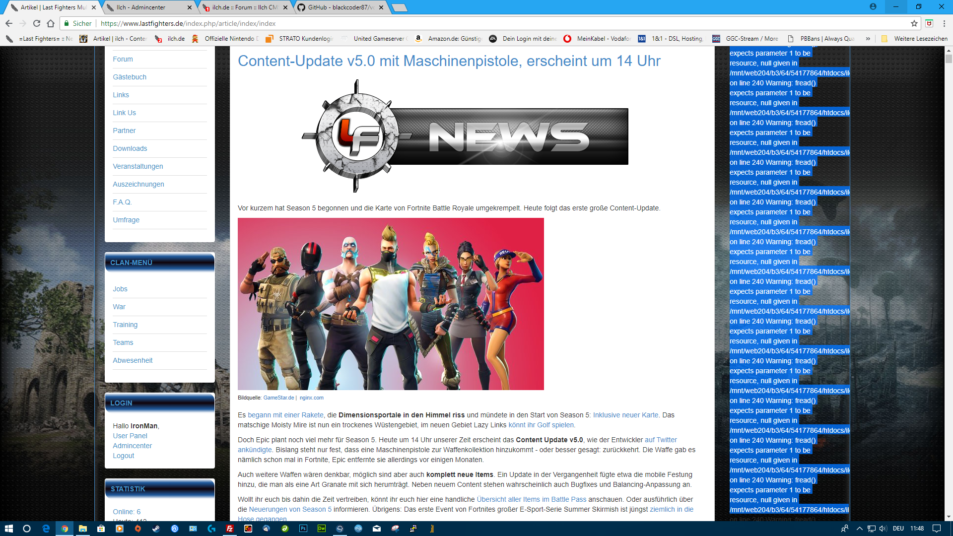Open the browser home page button
953x536 pixels.
pos(51,23)
